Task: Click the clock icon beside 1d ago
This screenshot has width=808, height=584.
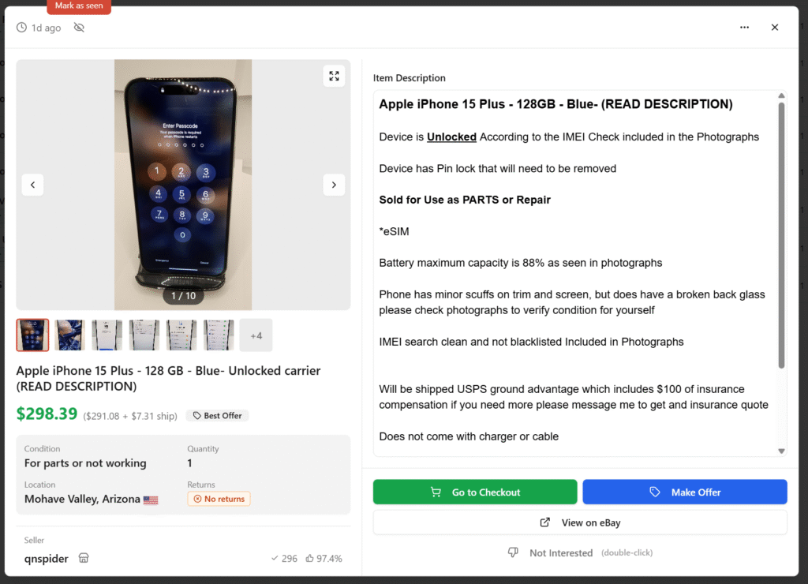Action: click(x=21, y=28)
